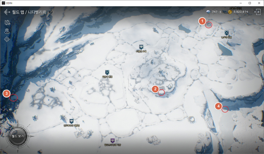The height and width of the screenshot is (154, 264).
Task: Open the map search icon with magnifier
Action: pyautogui.click(x=7, y=22)
